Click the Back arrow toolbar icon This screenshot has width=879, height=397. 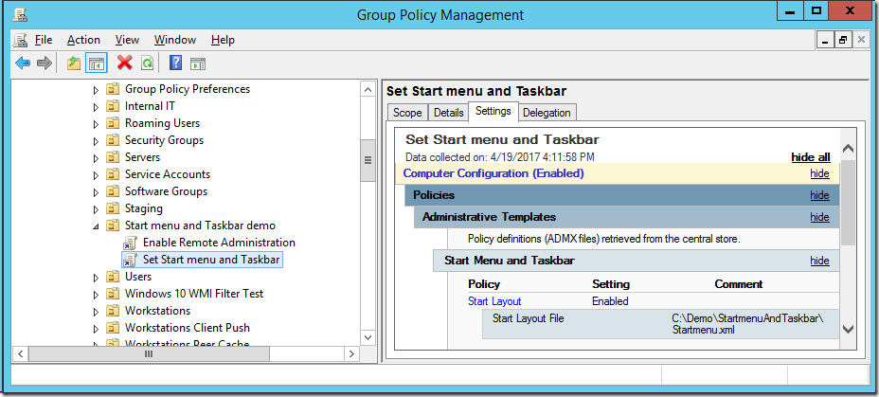23,63
